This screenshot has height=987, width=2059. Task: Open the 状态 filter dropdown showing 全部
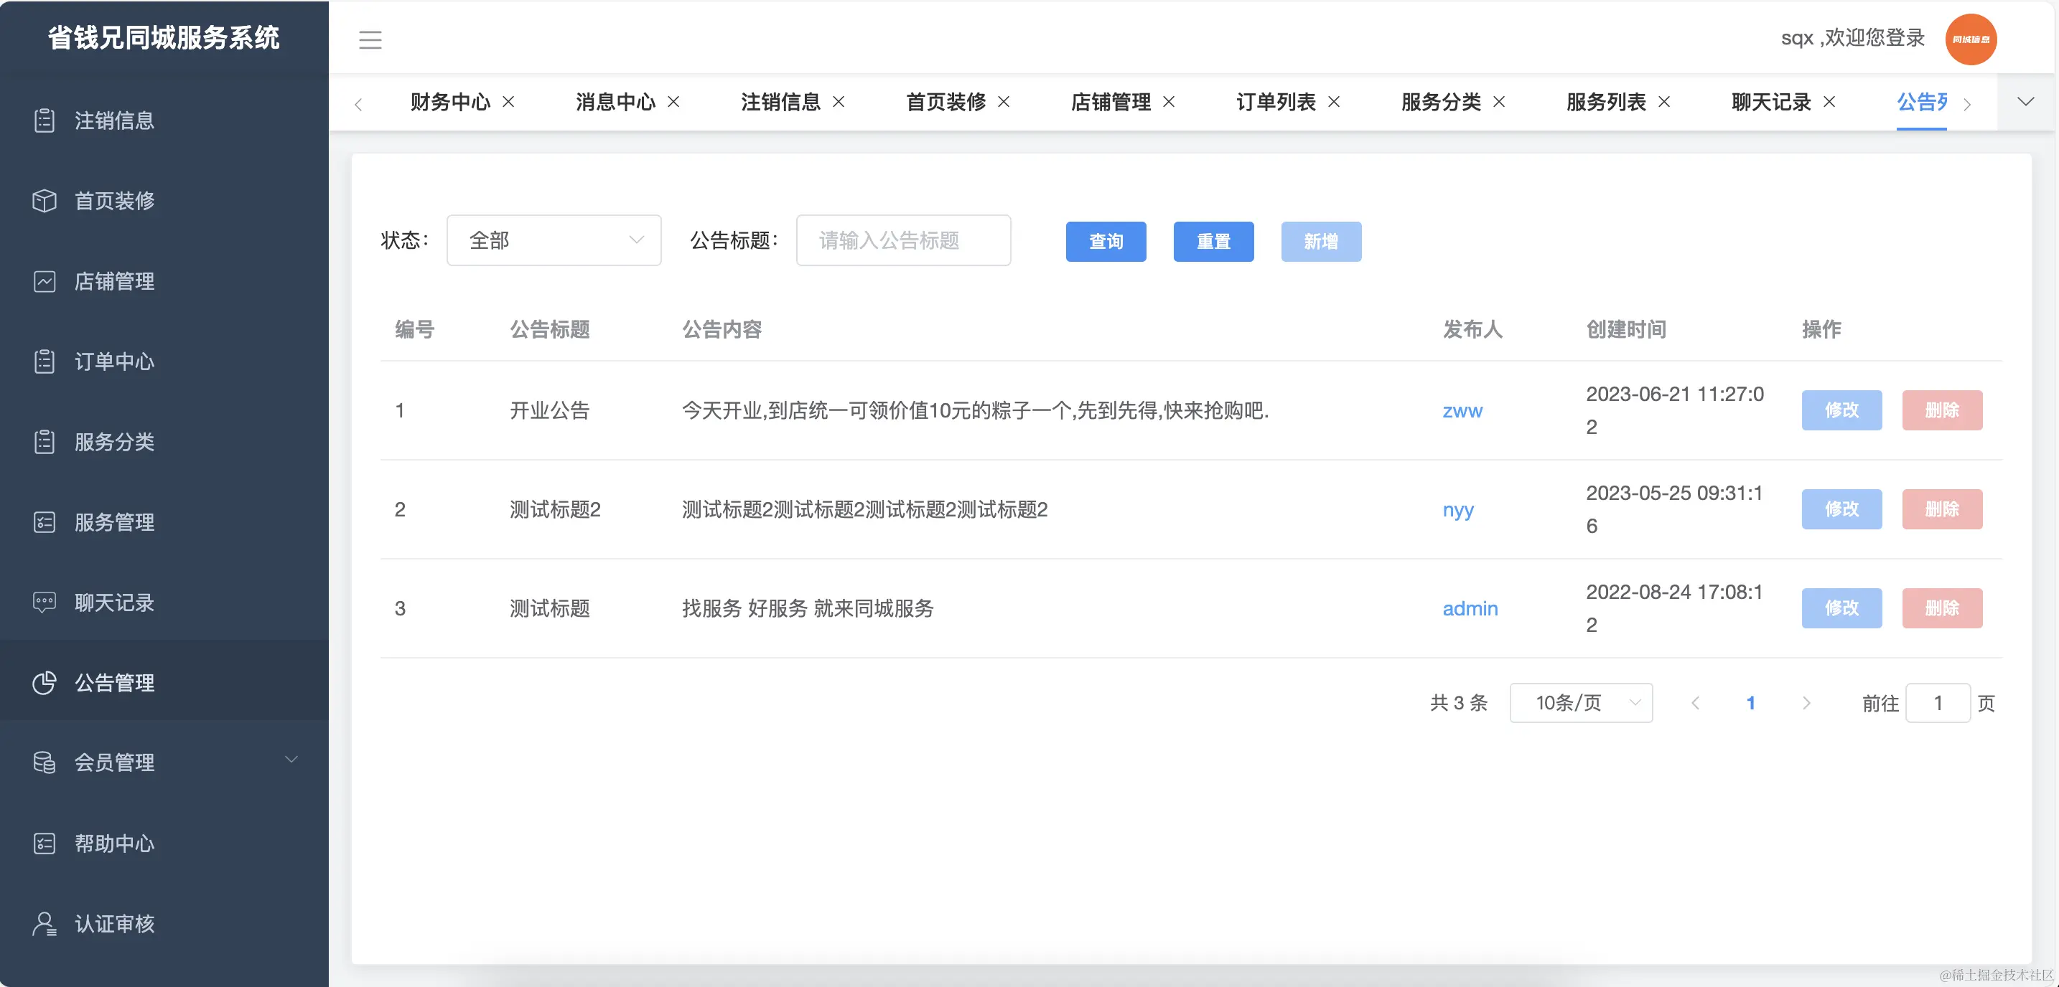pyautogui.click(x=554, y=240)
